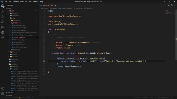Viewport: 177px width, 99px height.
Task: Click the notifications bell in status bar
Action: (175, 98)
